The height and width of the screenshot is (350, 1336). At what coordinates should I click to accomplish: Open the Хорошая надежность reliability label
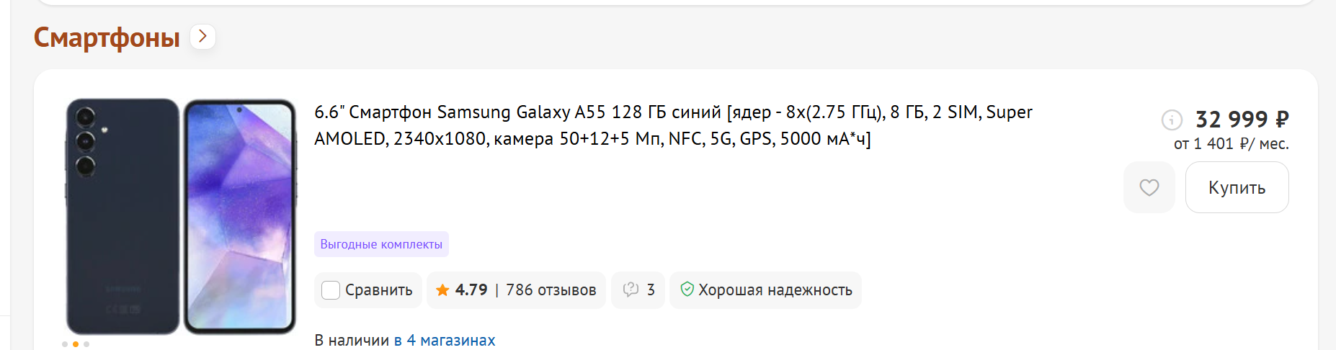click(775, 290)
